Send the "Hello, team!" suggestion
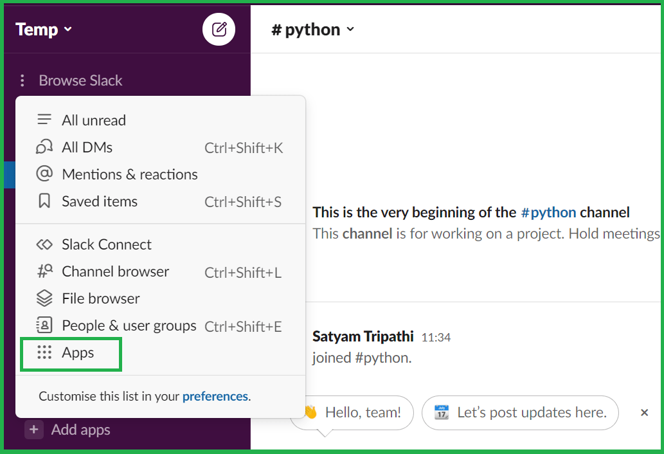664x454 pixels. point(354,412)
